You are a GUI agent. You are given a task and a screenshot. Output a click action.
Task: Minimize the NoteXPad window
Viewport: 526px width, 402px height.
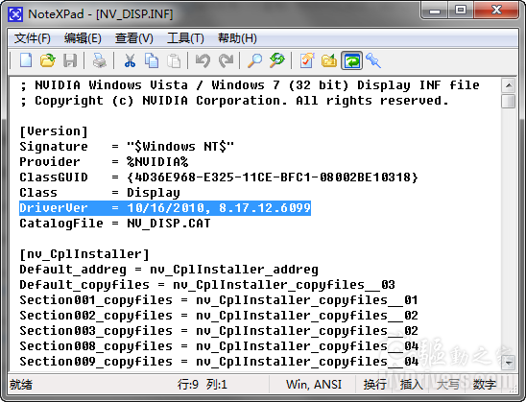(435, 11)
